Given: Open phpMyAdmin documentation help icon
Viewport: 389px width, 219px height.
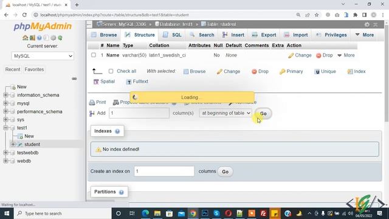Looking at the screenshot, I should [39, 38].
